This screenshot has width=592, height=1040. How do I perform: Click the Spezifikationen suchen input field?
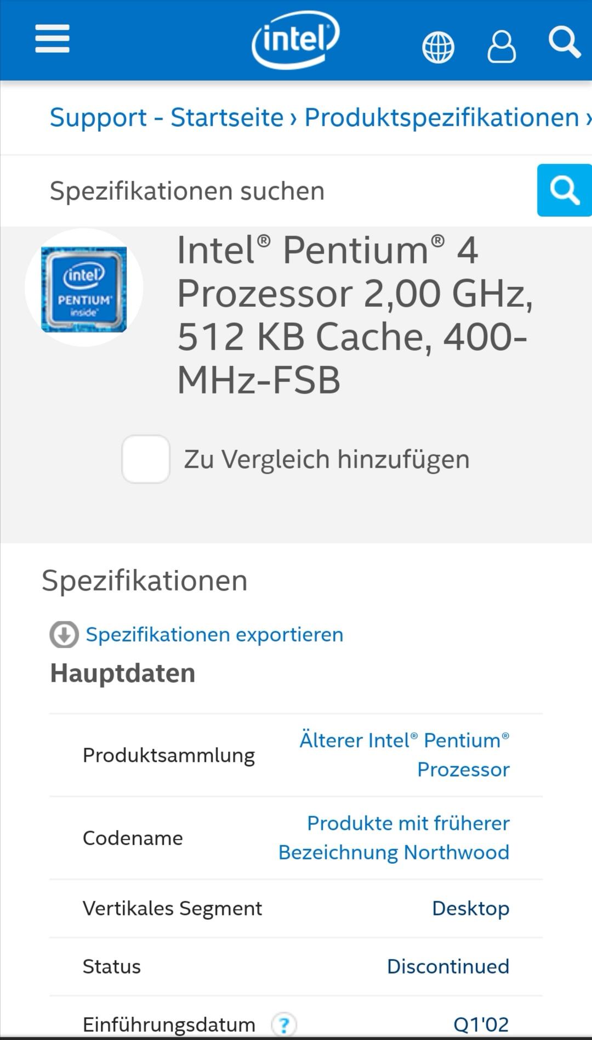click(x=269, y=191)
